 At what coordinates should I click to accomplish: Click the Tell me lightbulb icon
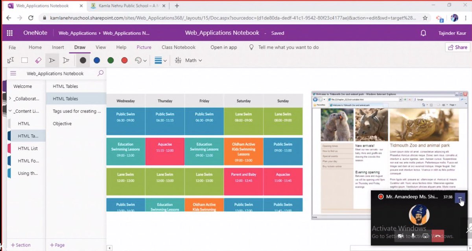(251, 47)
